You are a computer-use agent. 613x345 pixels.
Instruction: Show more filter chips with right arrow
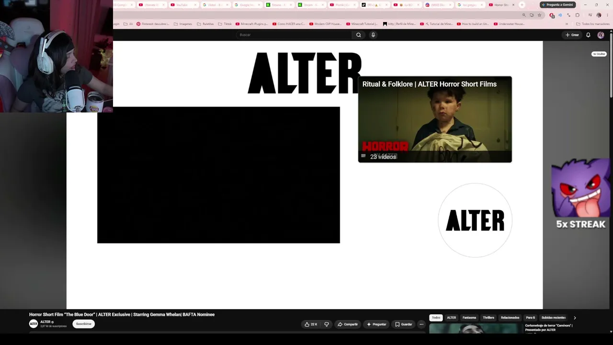[x=575, y=318]
